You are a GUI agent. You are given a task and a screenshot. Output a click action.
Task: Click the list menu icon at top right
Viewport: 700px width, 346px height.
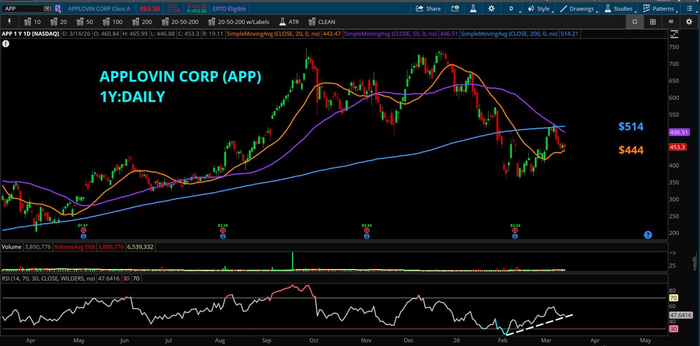(x=688, y=9)
